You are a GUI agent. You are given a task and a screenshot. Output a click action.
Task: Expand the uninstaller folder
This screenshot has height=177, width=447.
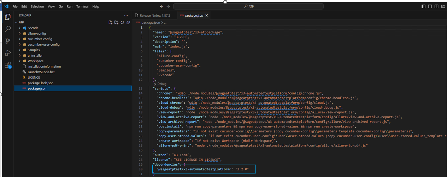point(20,56)
